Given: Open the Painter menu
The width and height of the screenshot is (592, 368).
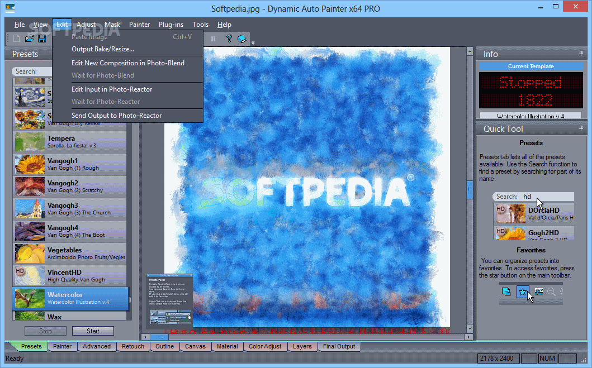Looking at the screenshot, I should [x=139, y=25].
